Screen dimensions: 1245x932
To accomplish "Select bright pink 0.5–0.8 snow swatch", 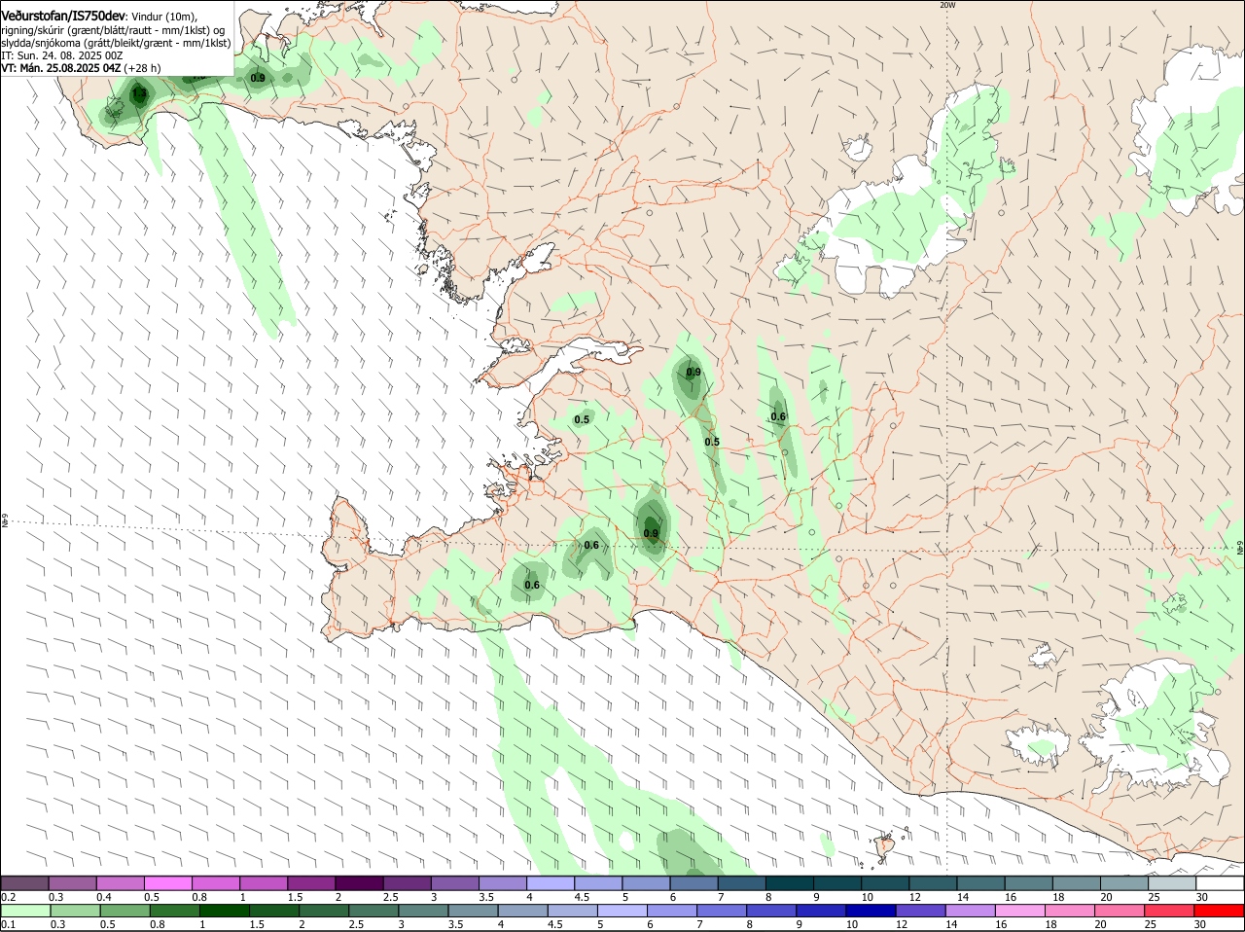I will point(167,883).
